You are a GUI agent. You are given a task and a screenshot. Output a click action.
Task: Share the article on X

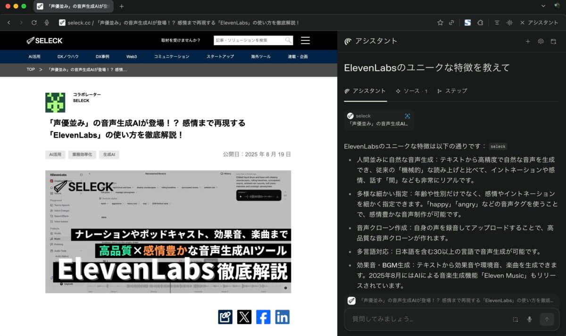point(244,317)
